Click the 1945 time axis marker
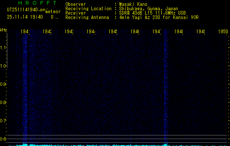This screenshot has width=230, height=146. [x=113, y=31]
